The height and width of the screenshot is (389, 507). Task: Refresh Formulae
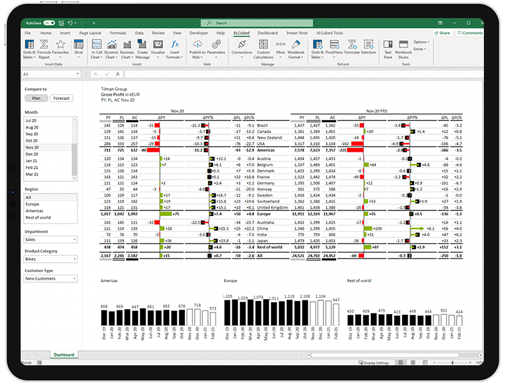(x=352, y=47)
